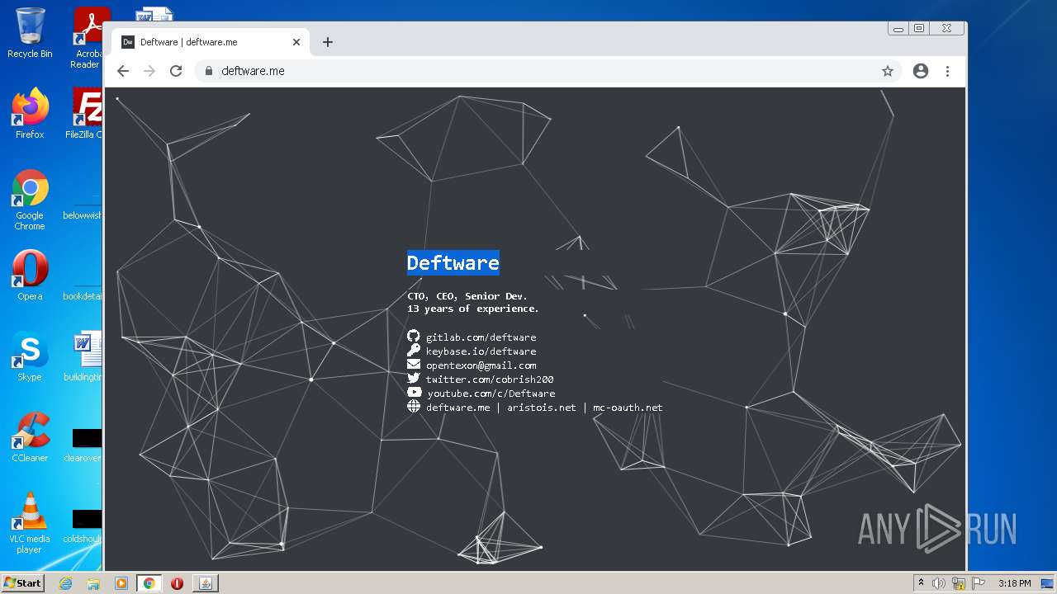Select the Deftware | deftware.me tab
Image resolution: width=1057 pixels, height=594 pixels.
tap(211, 42)
